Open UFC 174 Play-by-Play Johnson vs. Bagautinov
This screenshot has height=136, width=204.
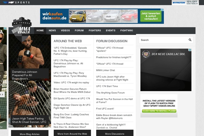(68, 64)
